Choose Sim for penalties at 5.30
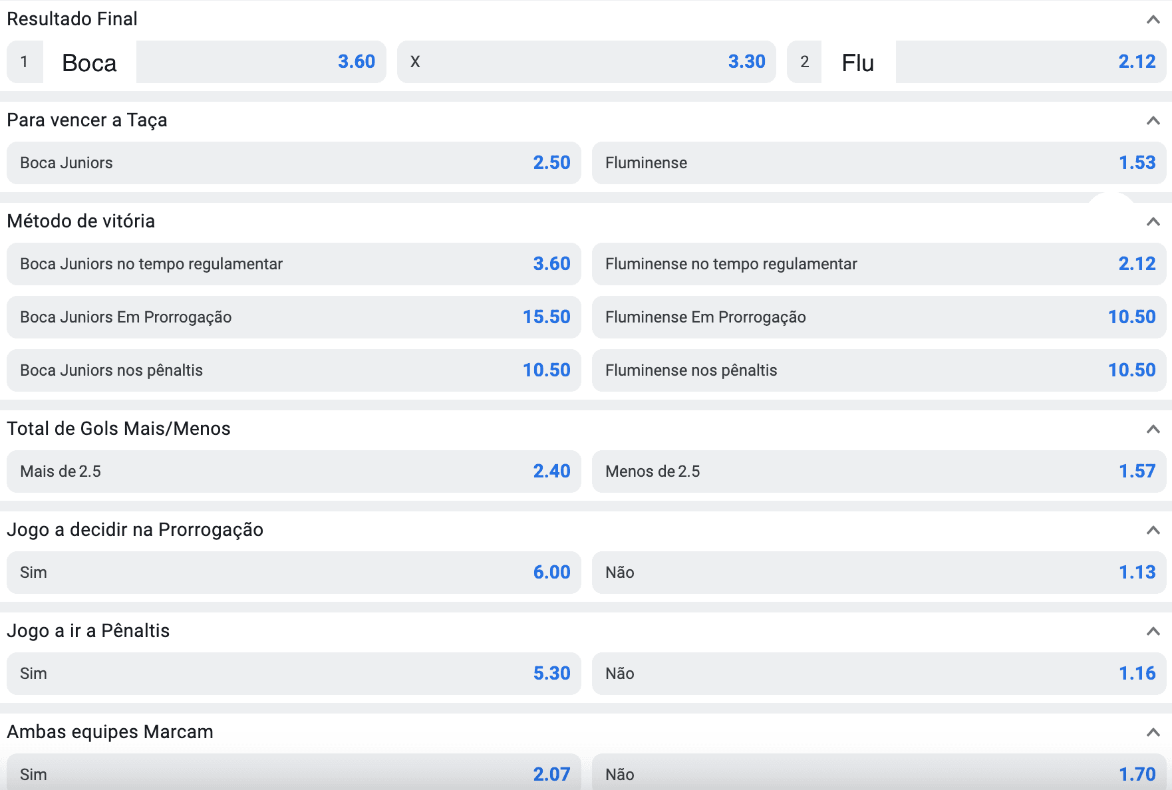 [x=294, y=674]
